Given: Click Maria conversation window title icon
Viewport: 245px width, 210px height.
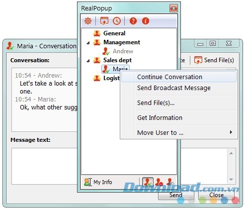Looking at the screenshot, I should (10, 46).
